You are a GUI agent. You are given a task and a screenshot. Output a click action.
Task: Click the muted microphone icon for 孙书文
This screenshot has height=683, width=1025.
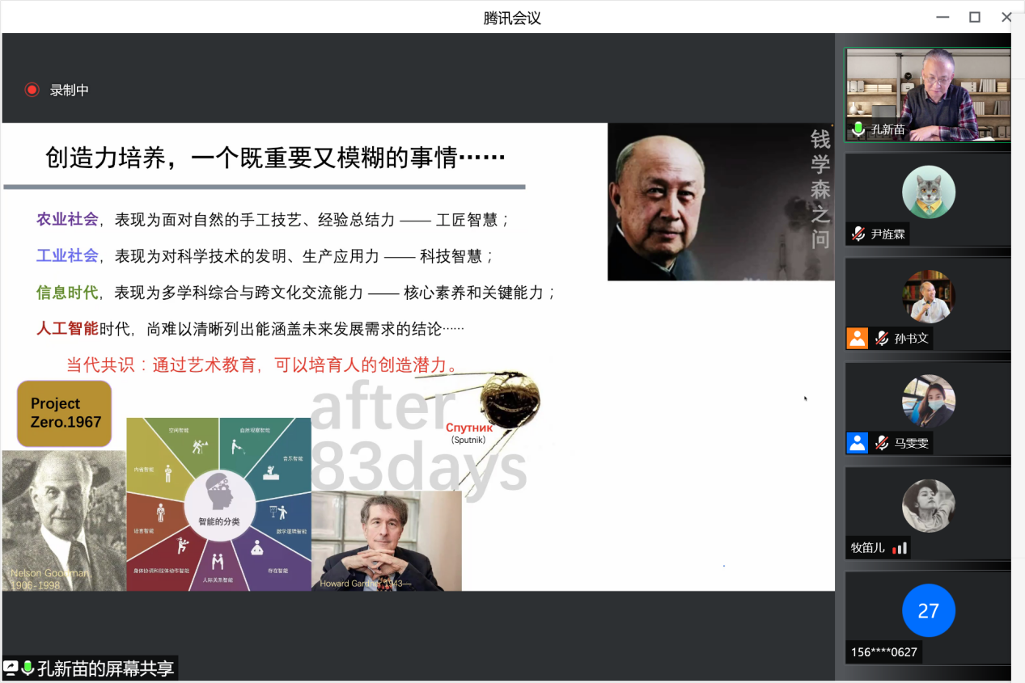(882, 338)
